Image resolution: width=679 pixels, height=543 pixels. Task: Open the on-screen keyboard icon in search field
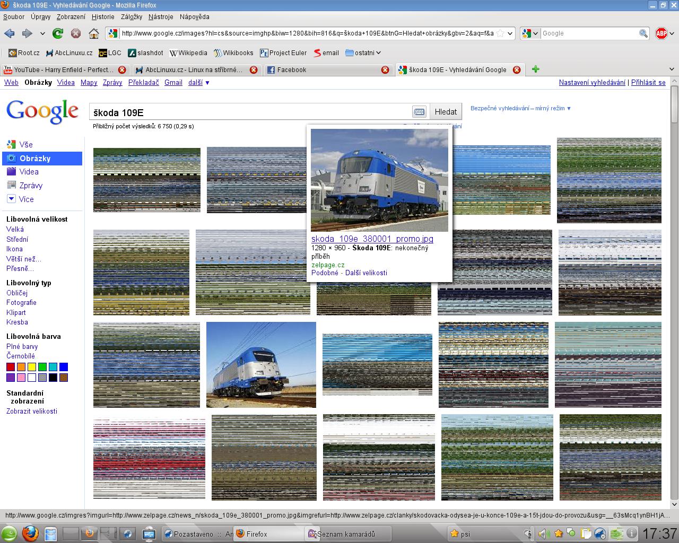tap(419, 112)
